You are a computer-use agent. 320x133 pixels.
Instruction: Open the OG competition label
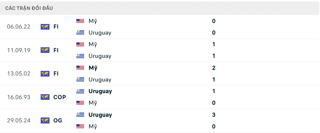(58, 121)
